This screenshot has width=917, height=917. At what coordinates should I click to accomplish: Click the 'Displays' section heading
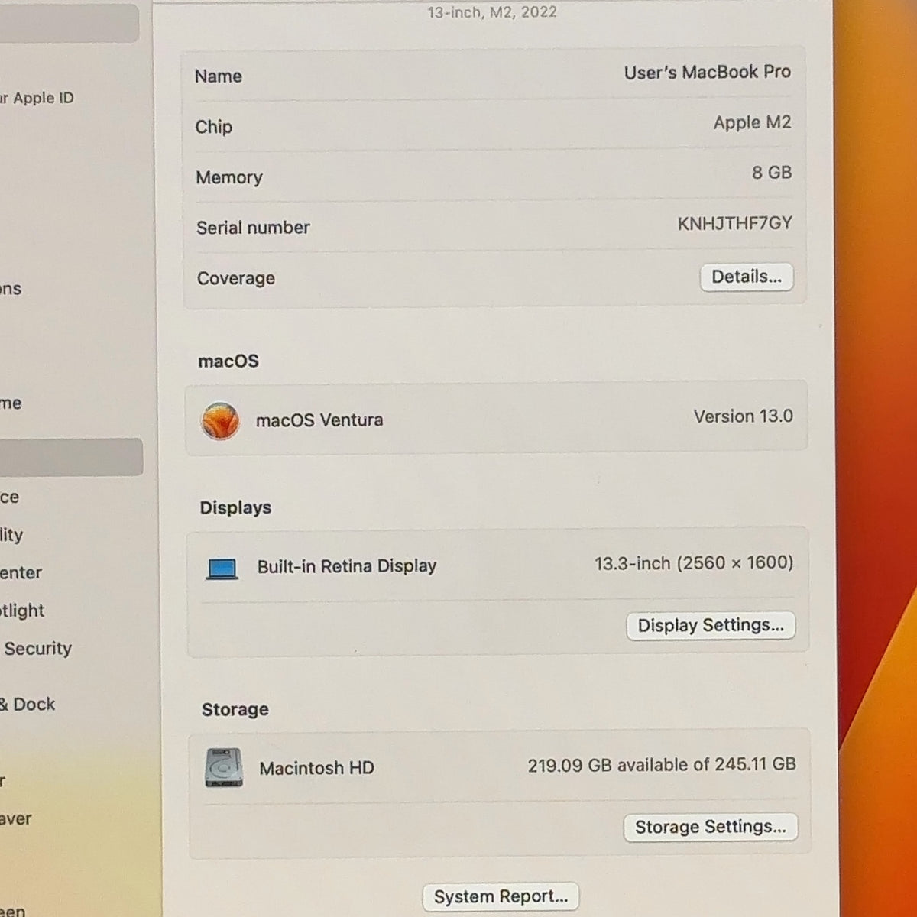235,507
